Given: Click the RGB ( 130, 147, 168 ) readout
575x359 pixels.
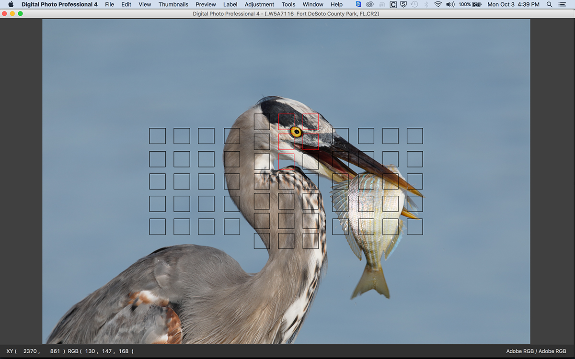Looking at the screenshot, I should [100, 351].
